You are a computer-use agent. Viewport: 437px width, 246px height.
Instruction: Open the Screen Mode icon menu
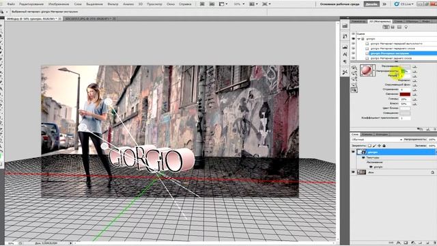(266, 4)
